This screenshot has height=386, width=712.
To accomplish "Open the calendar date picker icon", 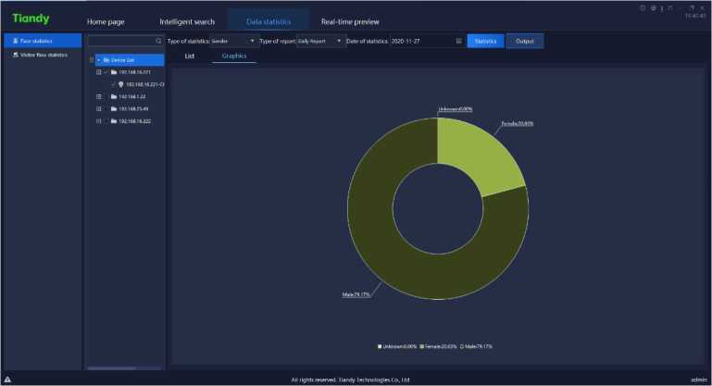I will (459, 41).
